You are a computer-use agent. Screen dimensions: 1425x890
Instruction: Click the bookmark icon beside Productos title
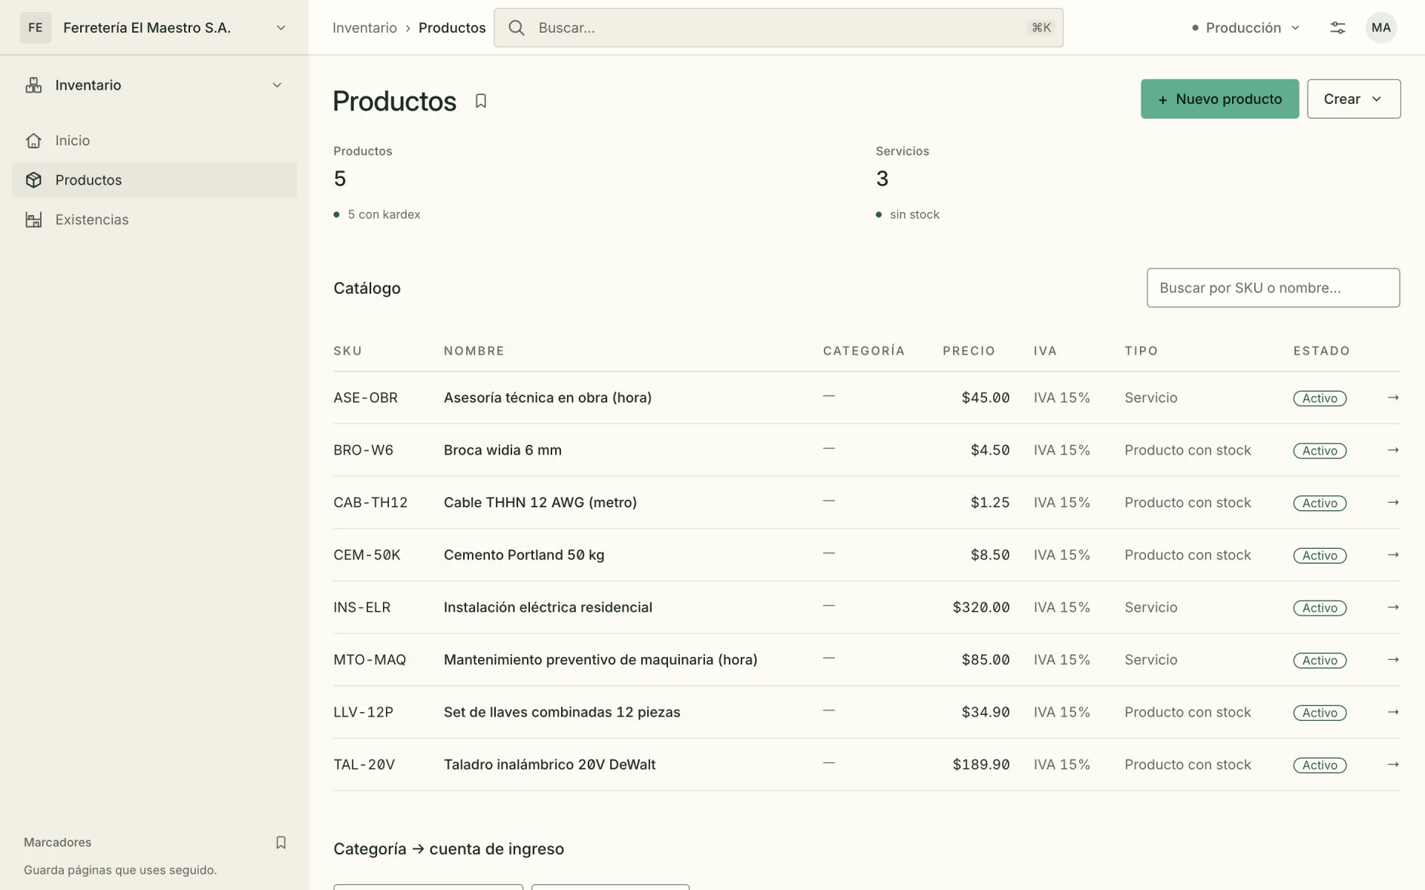click(x=481, y=101)
